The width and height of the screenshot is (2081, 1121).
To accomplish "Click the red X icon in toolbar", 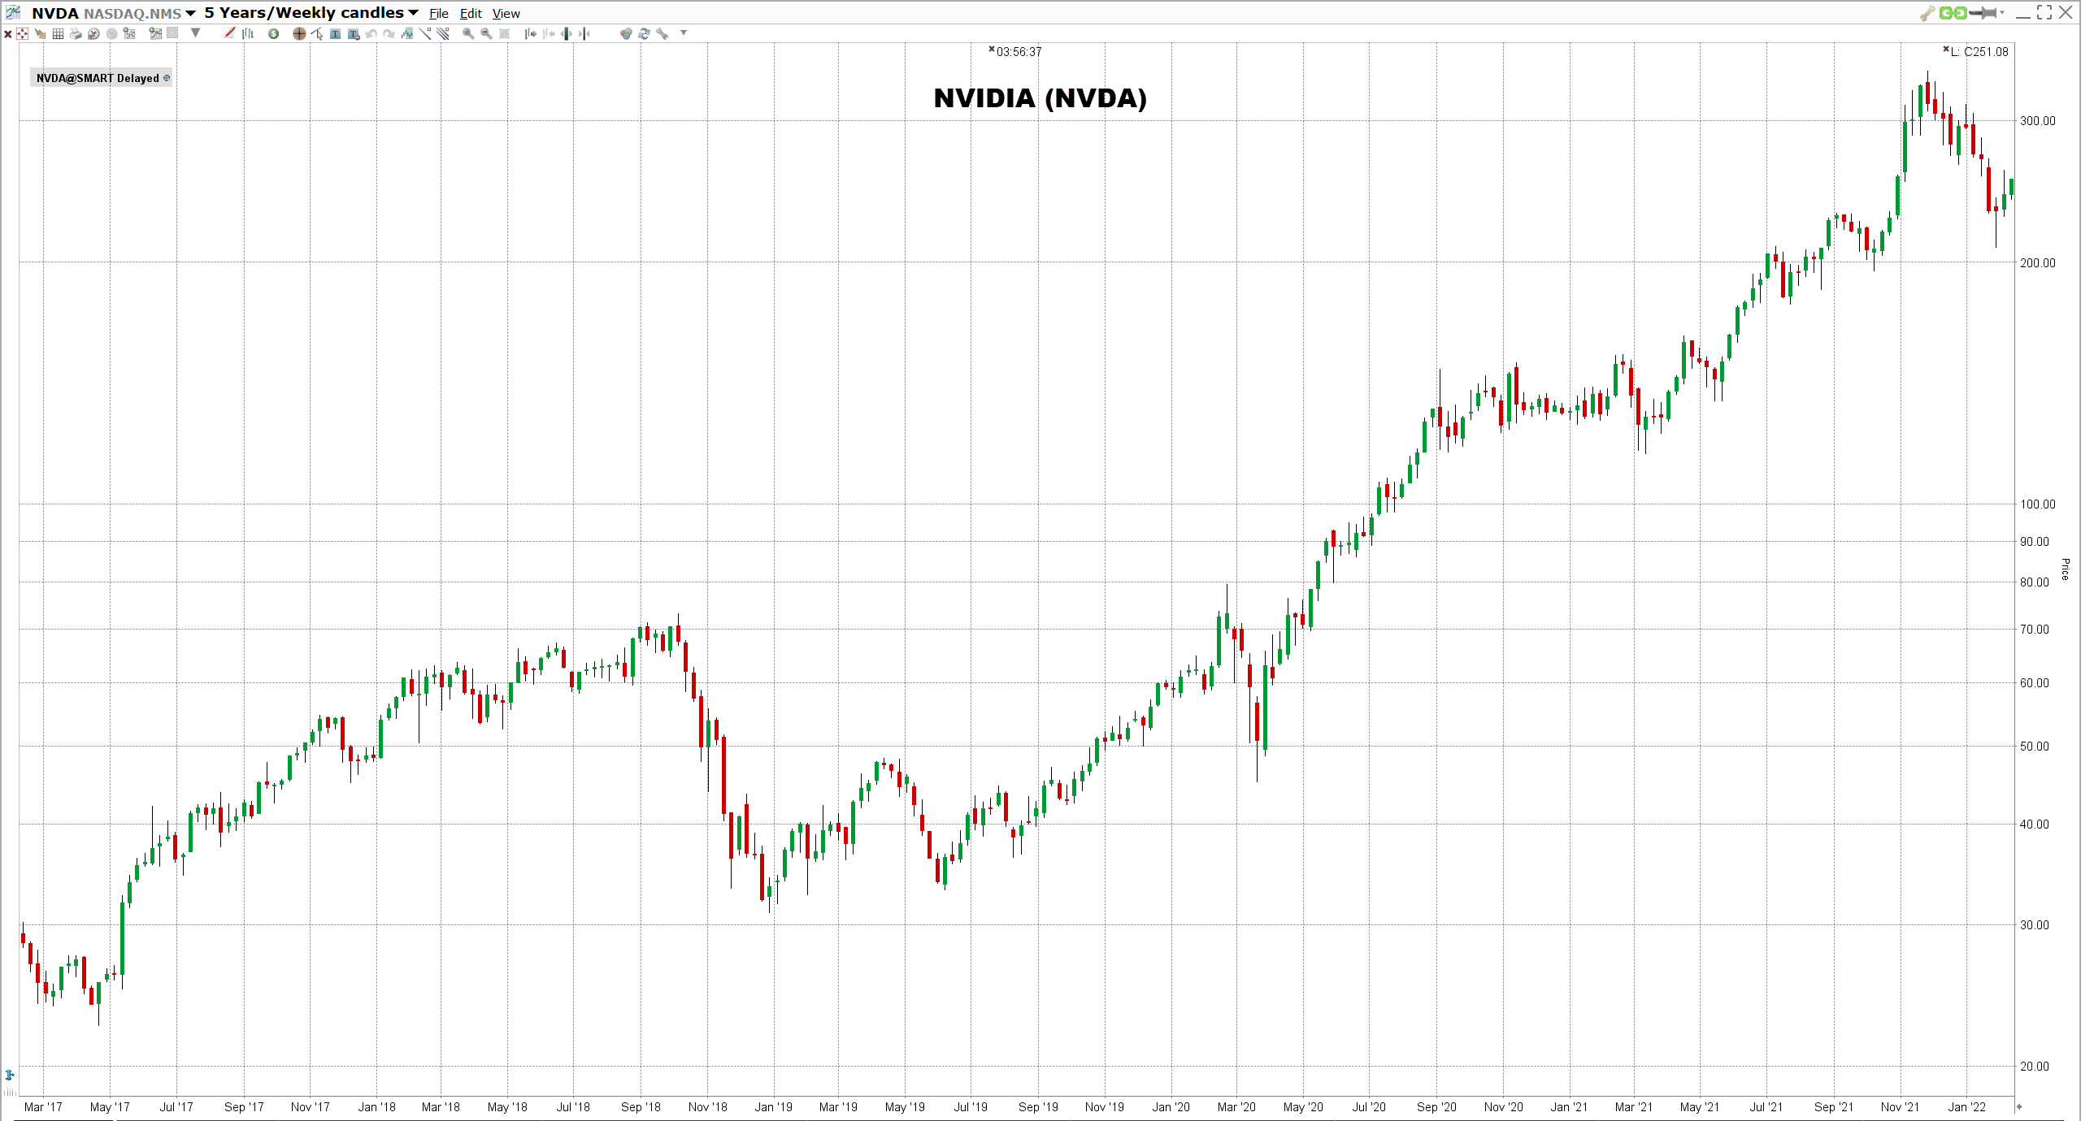I will [x=8, y=34].
